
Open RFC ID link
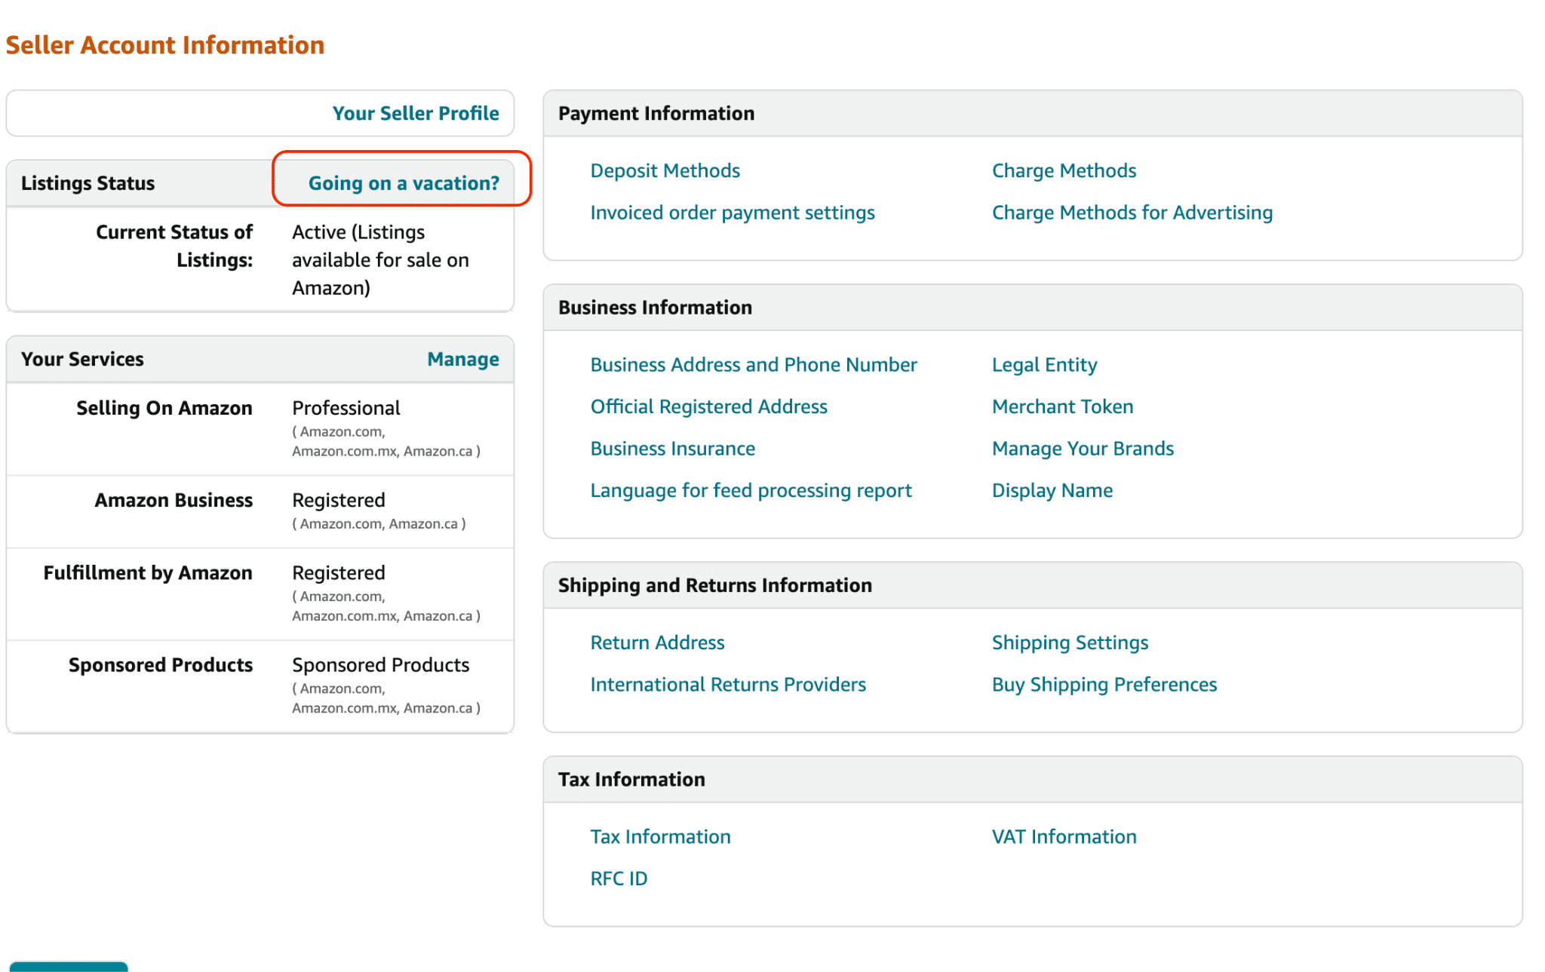click(619, 879)
